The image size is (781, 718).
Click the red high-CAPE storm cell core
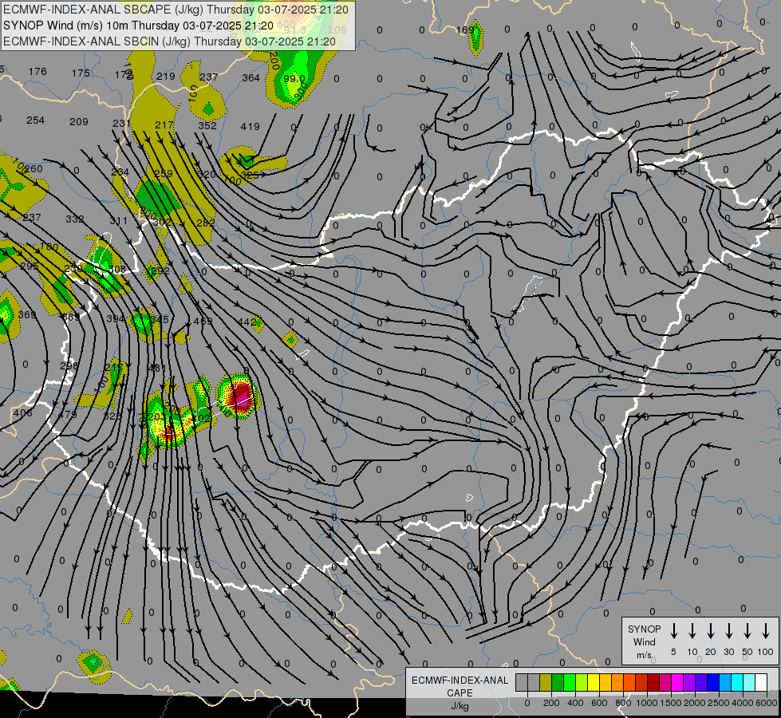[x=242, y=396]
